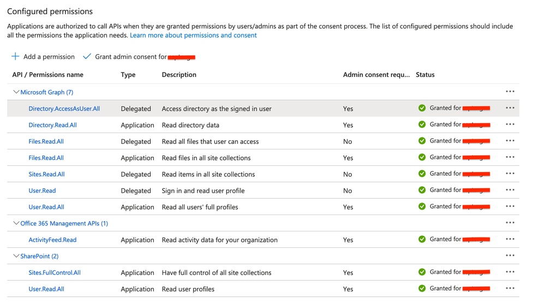Open the User.Read permission link
Image resolution: width=545 pixels, height=304 pixels.
pos(42,190)
